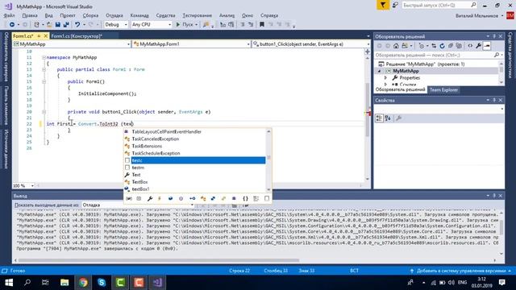Image resolution: width=516 pixels, height=290 pixels.
Task: Toggle the namespaces braces filter in IntelliSense
Action: click(245, 199)
